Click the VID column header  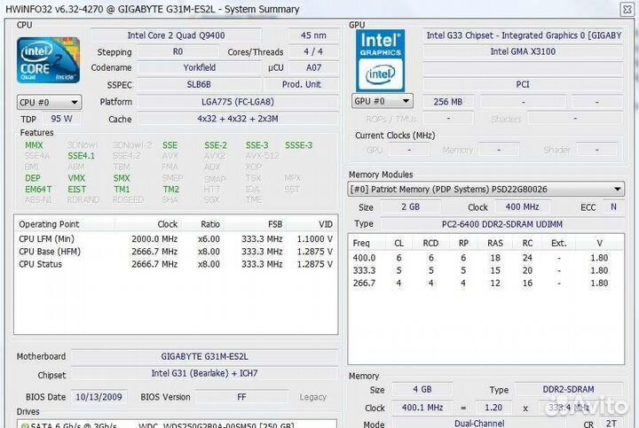(312, 224)
